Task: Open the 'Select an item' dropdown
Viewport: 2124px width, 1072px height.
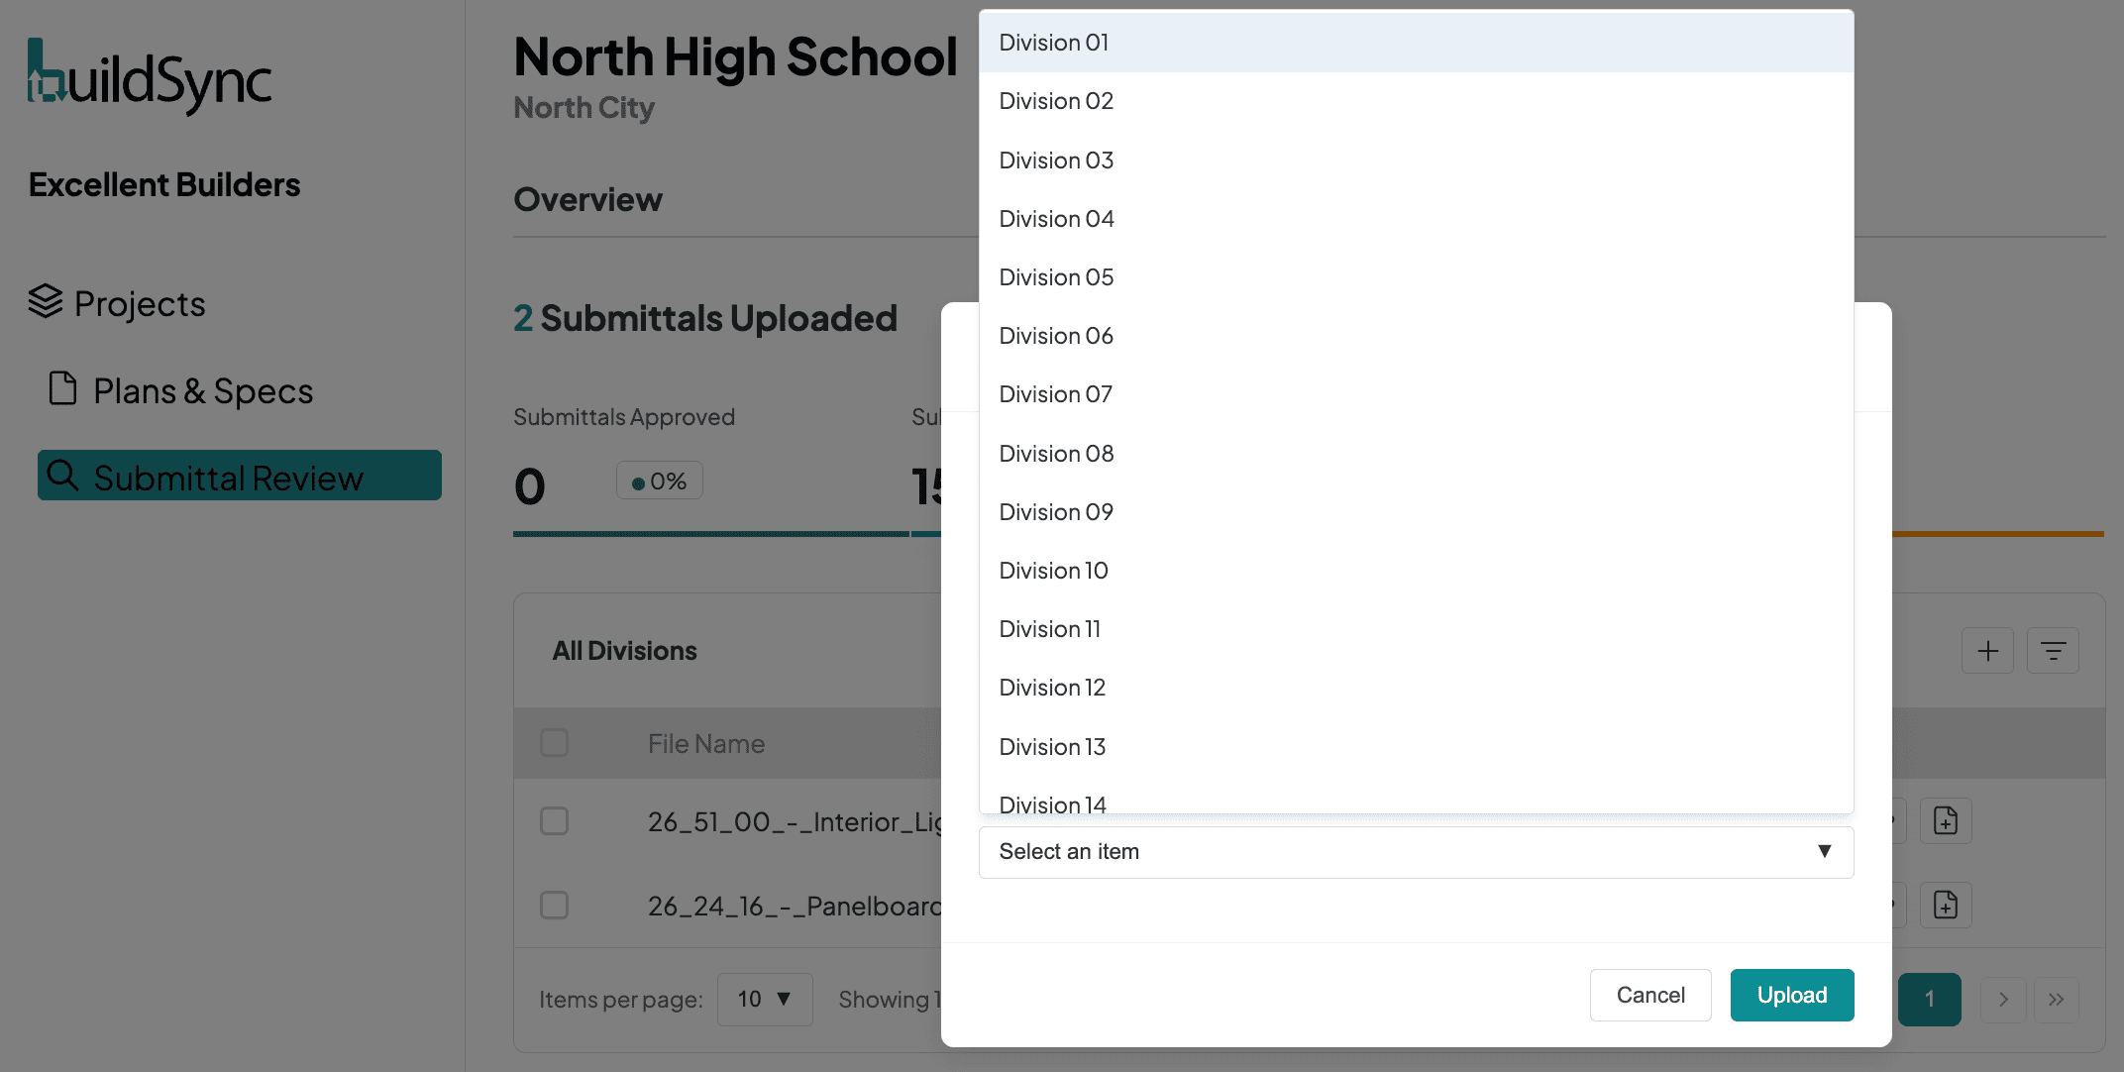Action: tap(1416, 852)
